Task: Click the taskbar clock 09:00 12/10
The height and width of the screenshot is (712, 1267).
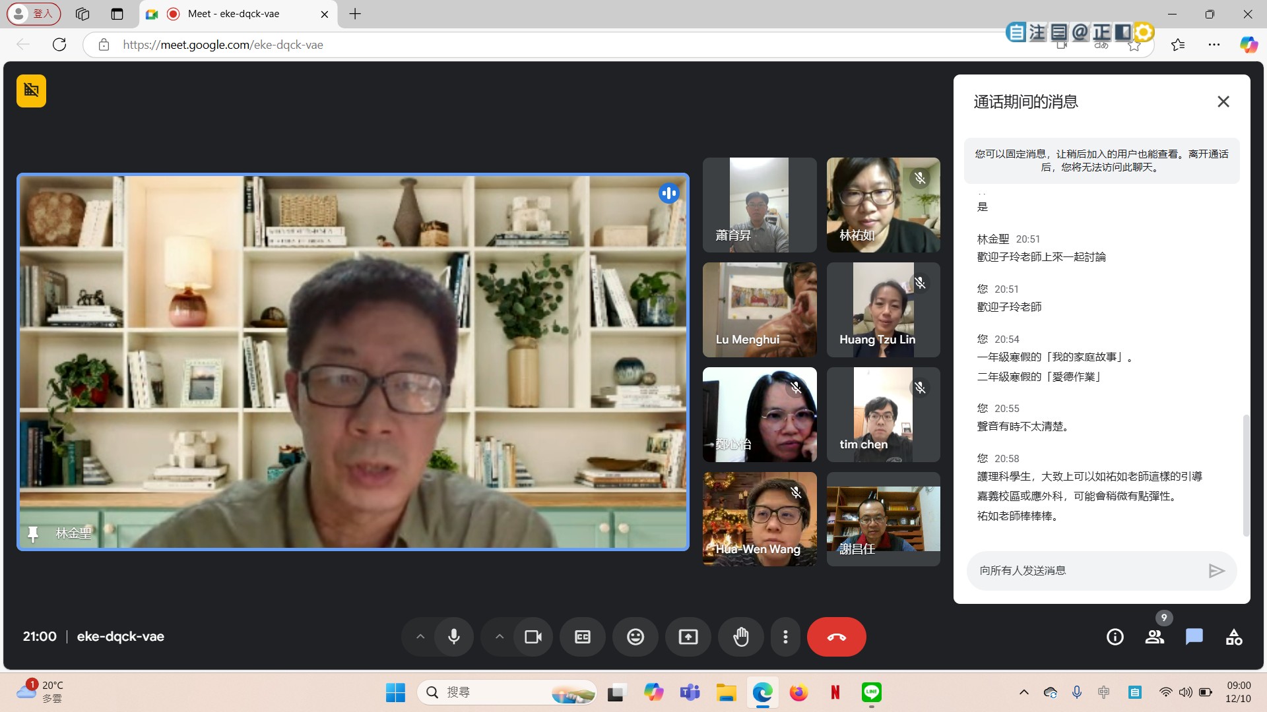Action: [1238, 692]
